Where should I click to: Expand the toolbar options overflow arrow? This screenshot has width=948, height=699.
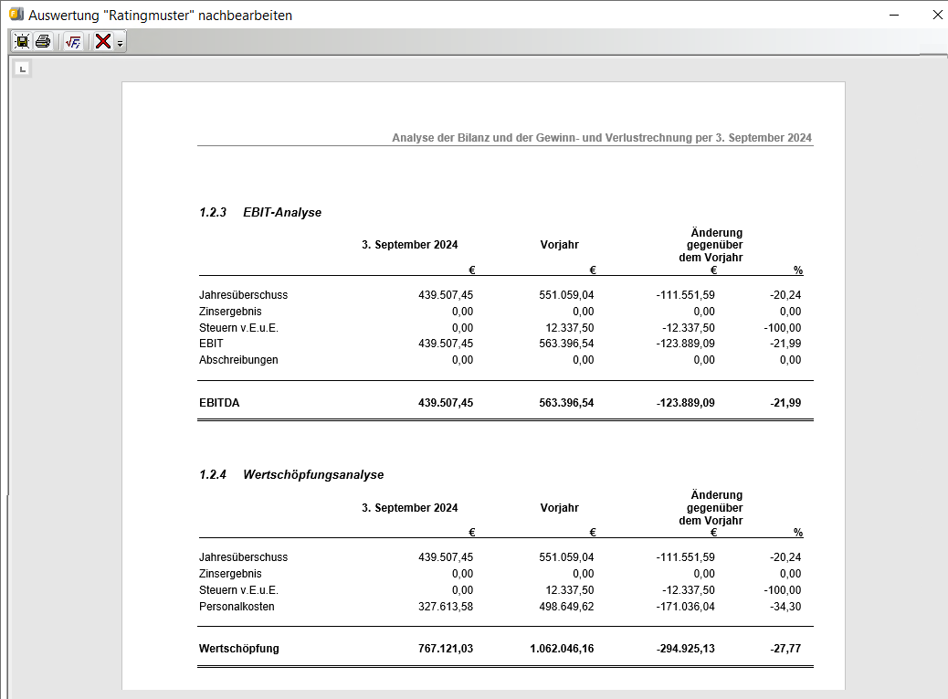coord(120,43)
